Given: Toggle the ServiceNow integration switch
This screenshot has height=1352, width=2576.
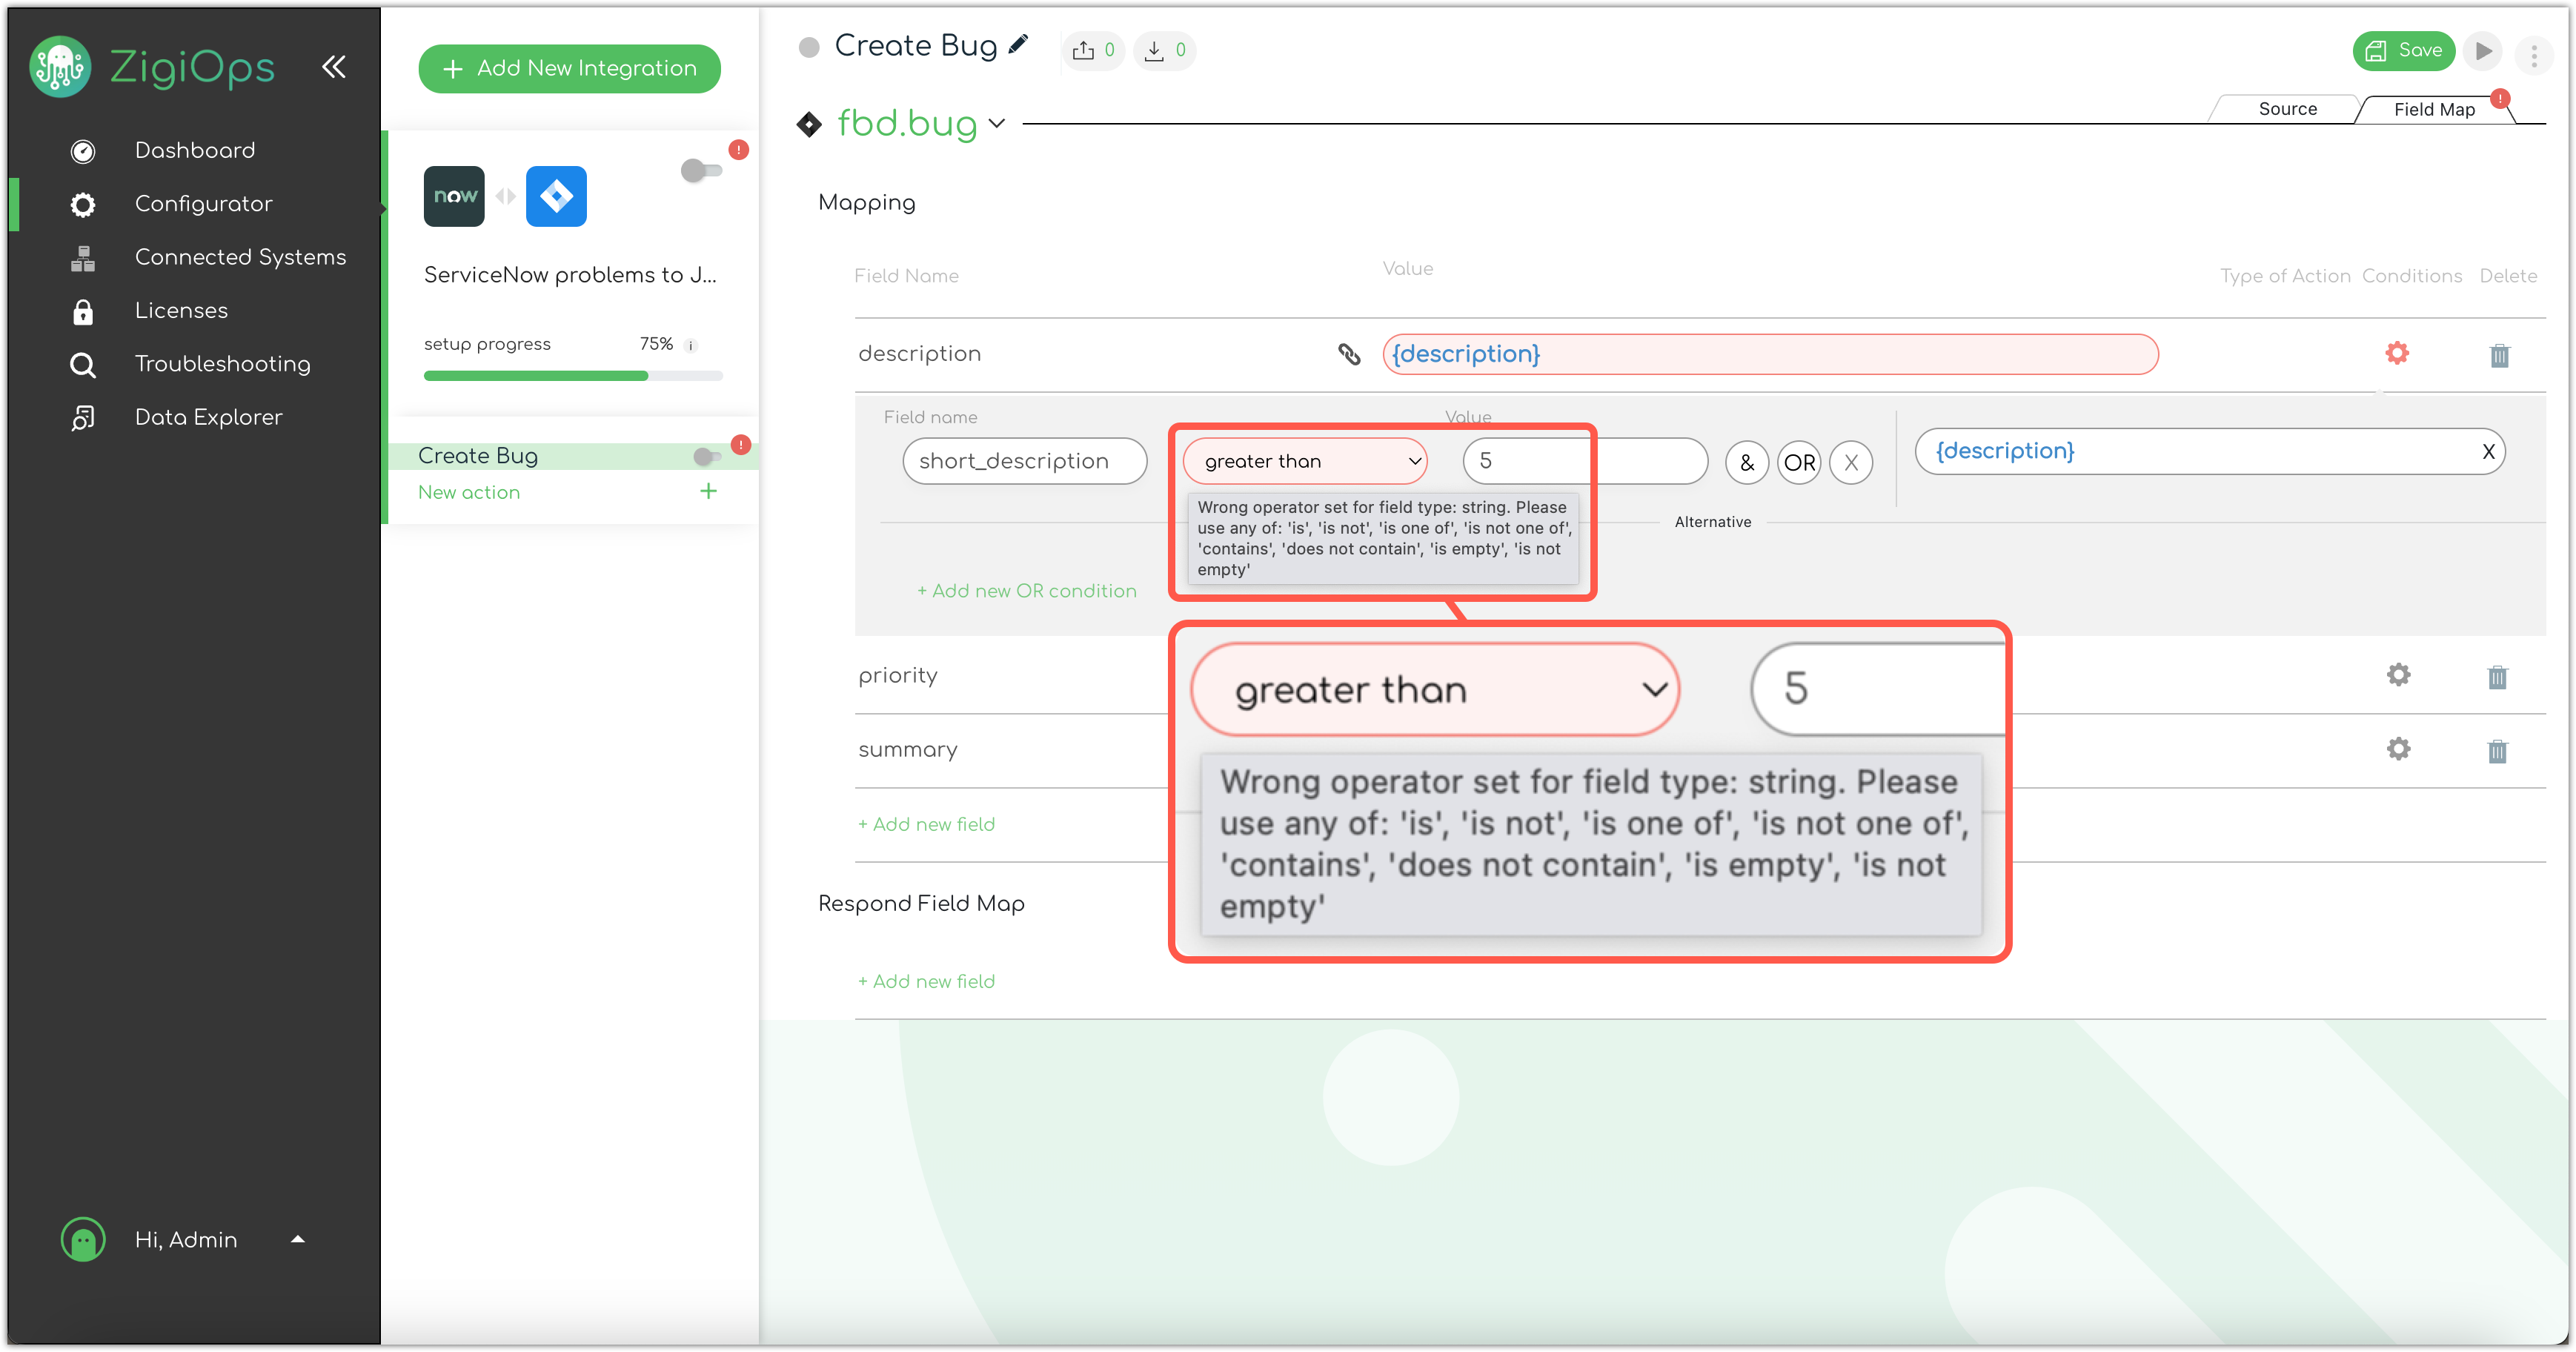Looking at the screenshot, I should pos(701,170).
